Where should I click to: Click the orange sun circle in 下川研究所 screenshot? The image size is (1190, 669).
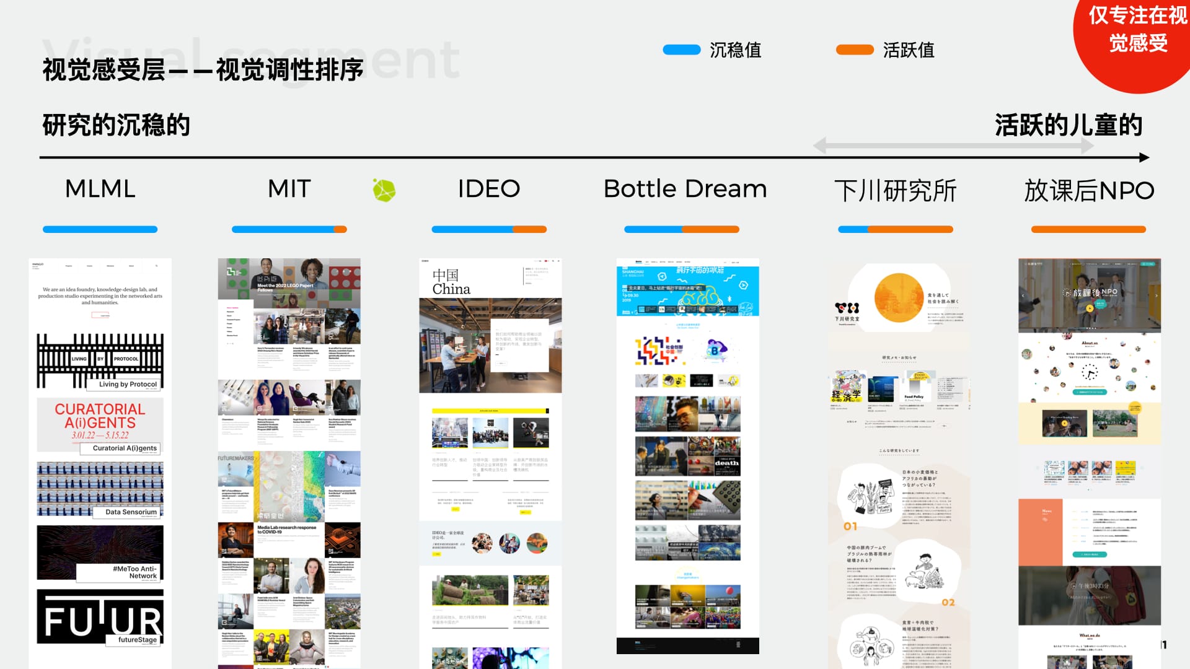click(x=899, y=298)
